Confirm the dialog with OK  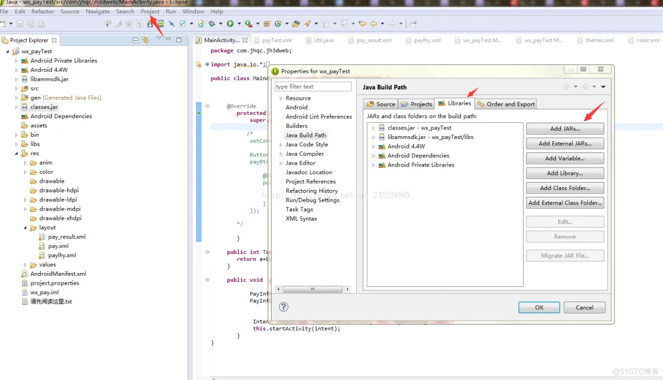click(539, 308)
